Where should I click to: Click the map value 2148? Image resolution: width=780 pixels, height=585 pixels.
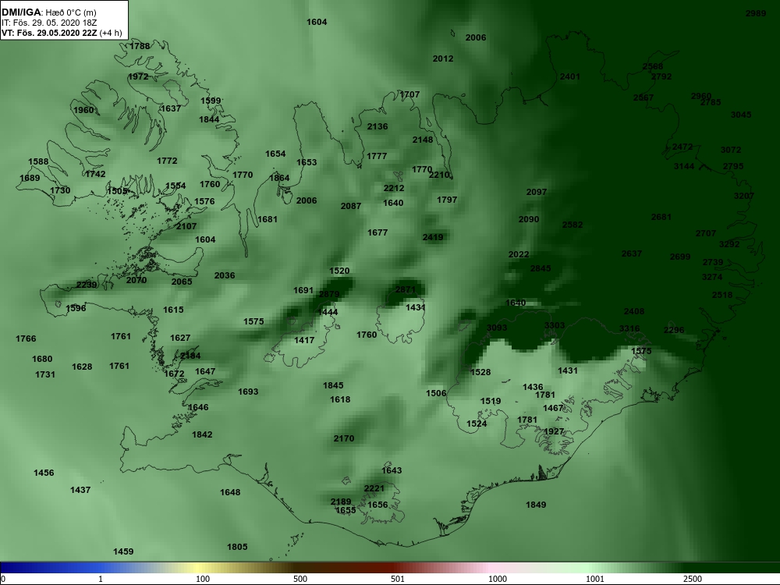pyautogui.click(x=422, y=140)
